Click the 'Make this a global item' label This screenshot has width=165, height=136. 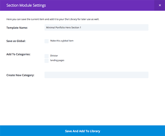coord(62,41)
